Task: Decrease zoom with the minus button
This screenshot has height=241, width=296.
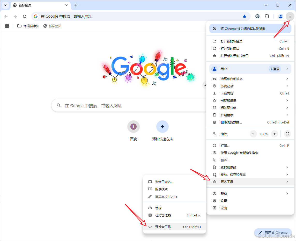Action: click(253, 134)
